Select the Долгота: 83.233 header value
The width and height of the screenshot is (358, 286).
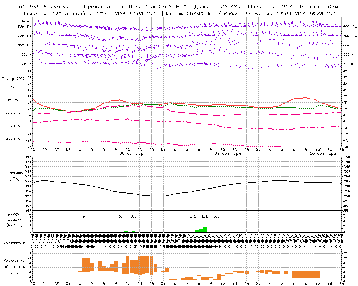(217, 7)
